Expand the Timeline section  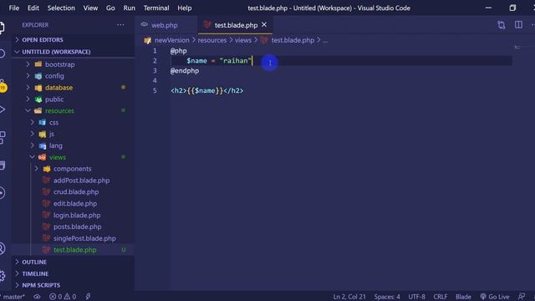tap(74, 273)
